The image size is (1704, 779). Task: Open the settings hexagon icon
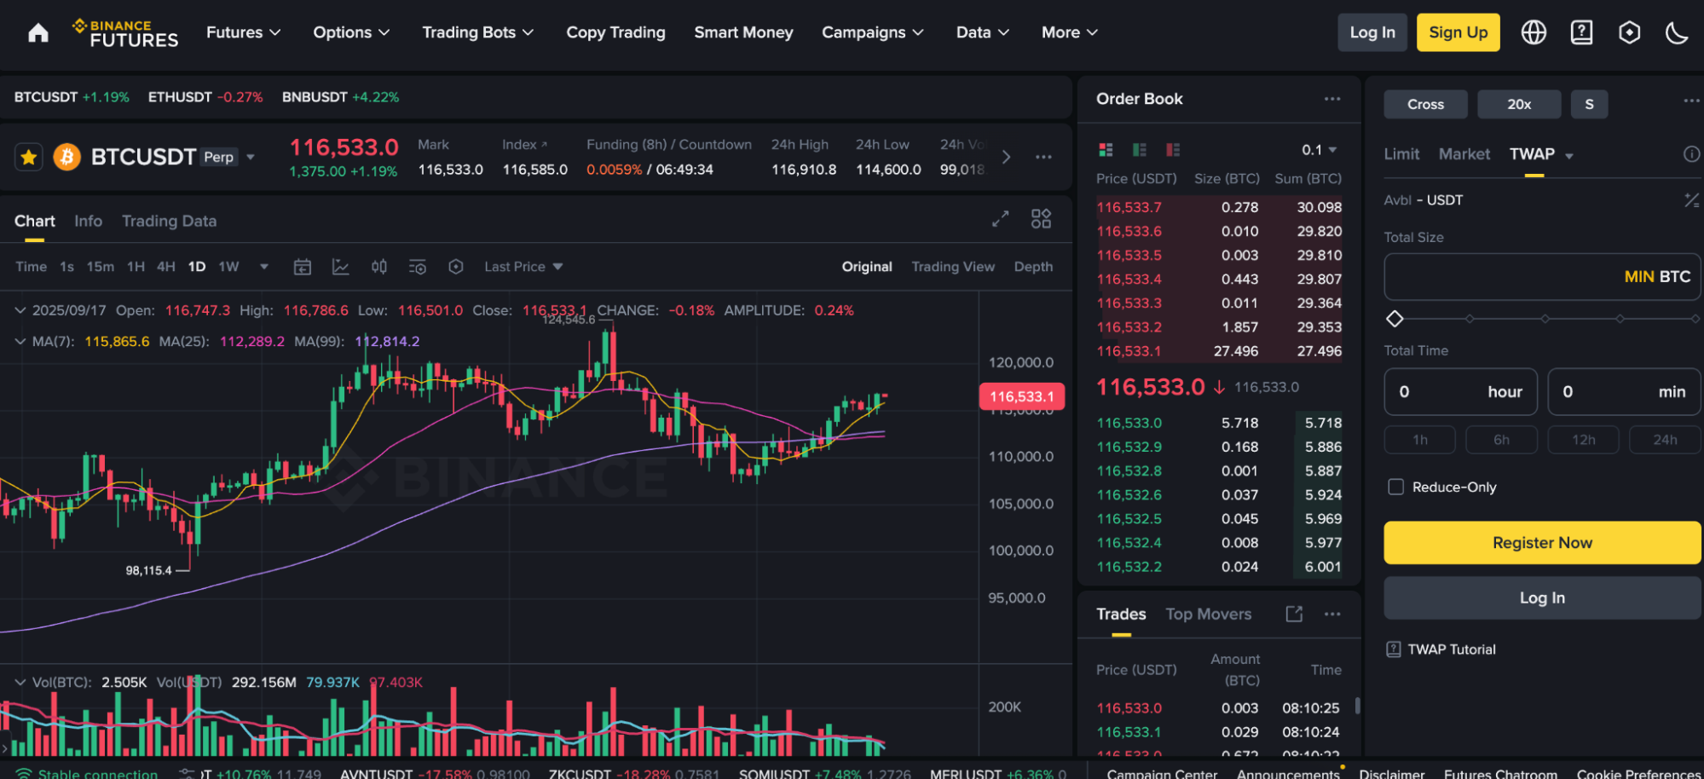point(1629,32)
